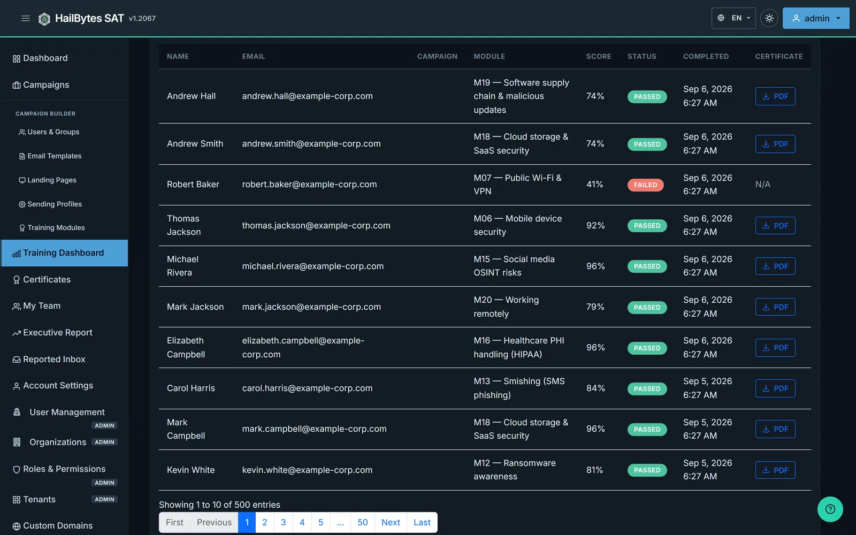
Task: Download Kevin White's PDF certificate
Action: (775, 470)
